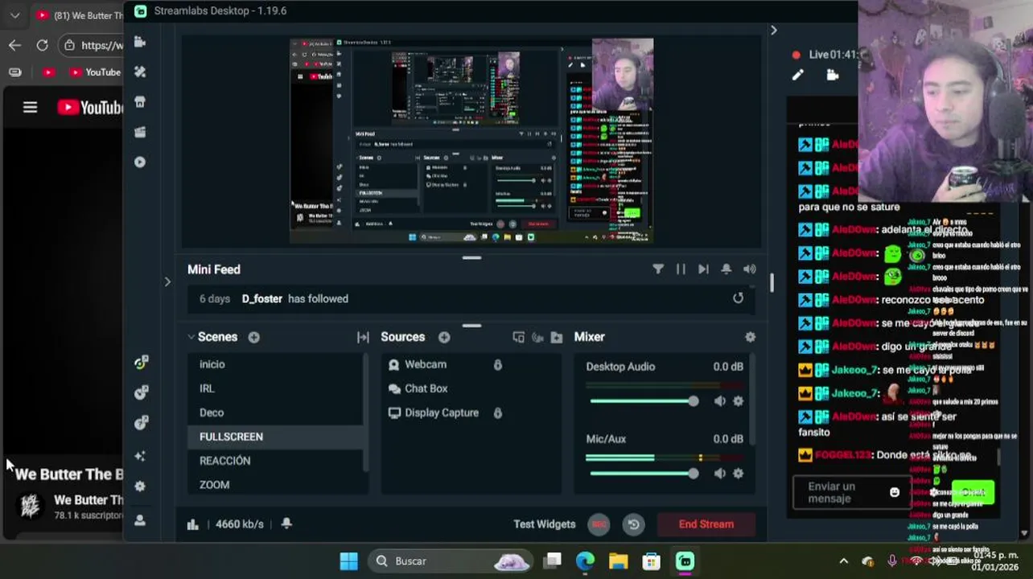Viewport: 1033px width, 579px height.
Task: Click the Scenes list scrollbar
Action: coord(366,412)
